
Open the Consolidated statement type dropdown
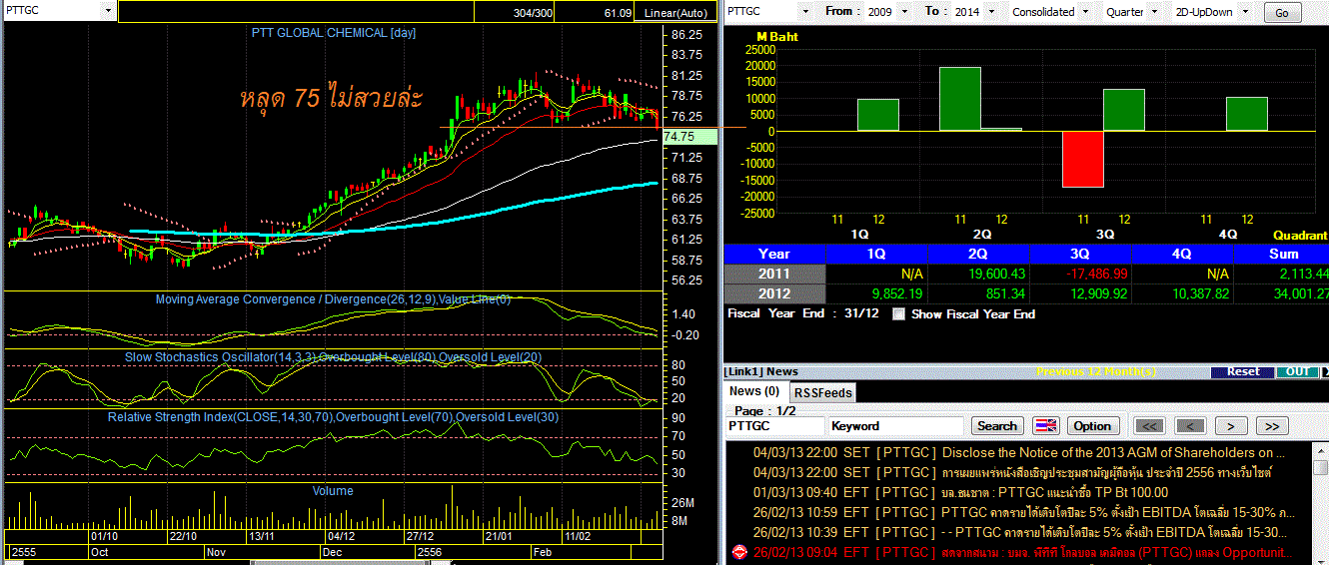pos(1083,12)
